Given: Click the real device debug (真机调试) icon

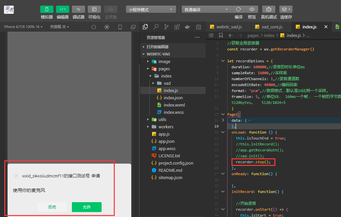Looking at the screenshot, I should pyautogui.click(x=269, y=9).
